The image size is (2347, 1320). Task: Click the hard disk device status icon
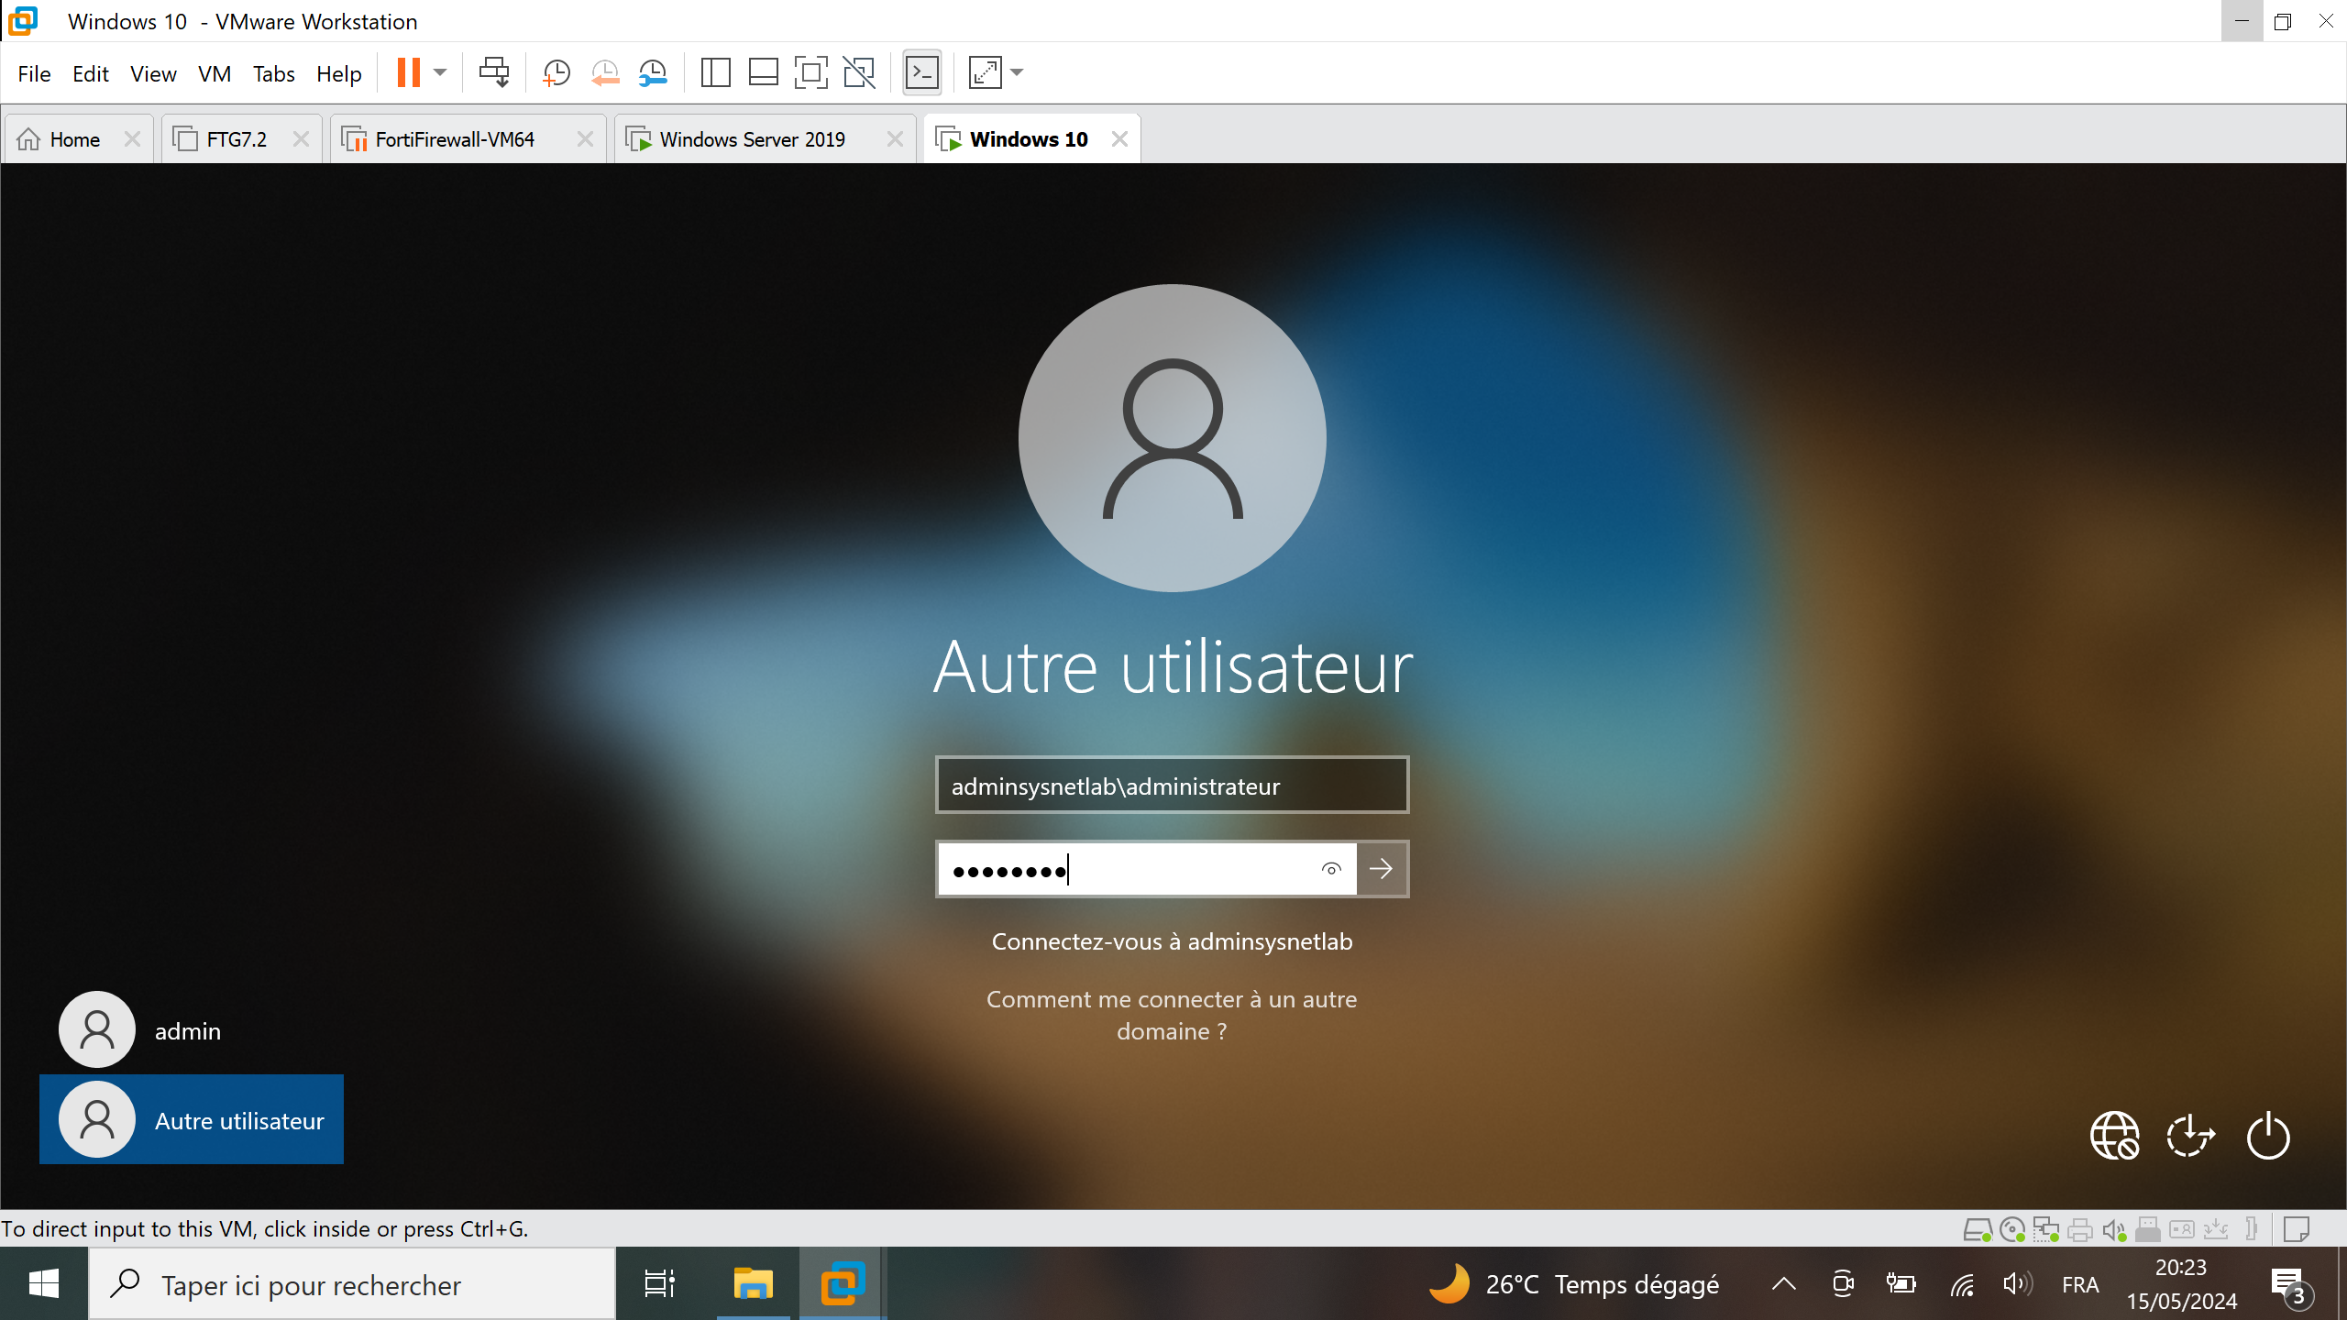(1977, 1229)
